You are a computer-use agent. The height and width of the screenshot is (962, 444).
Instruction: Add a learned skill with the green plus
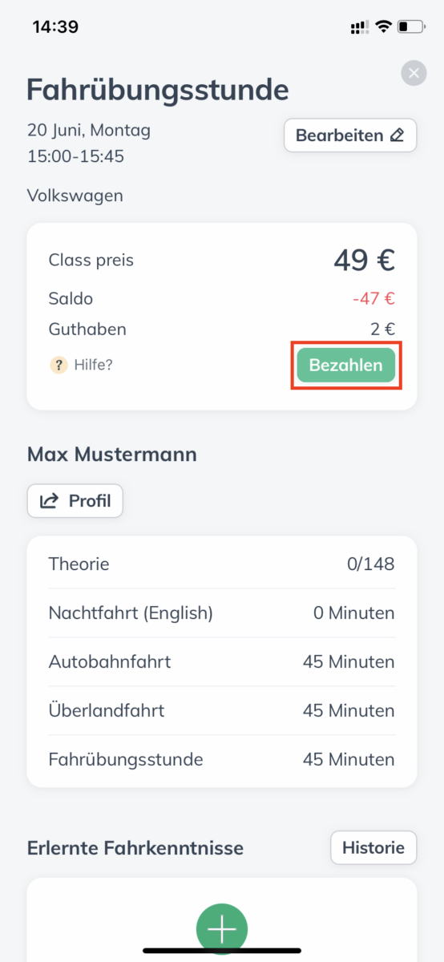click(222, 928)
